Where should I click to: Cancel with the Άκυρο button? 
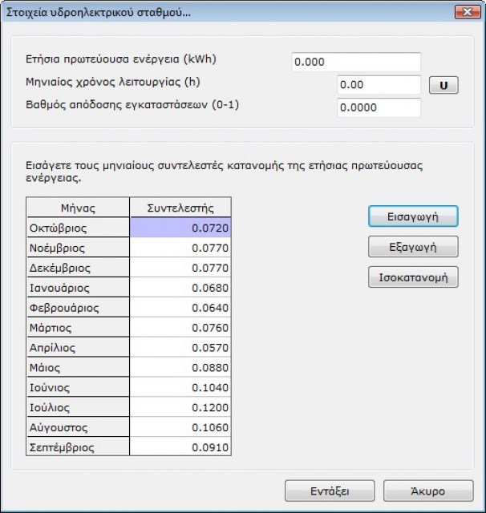point(423,491)
